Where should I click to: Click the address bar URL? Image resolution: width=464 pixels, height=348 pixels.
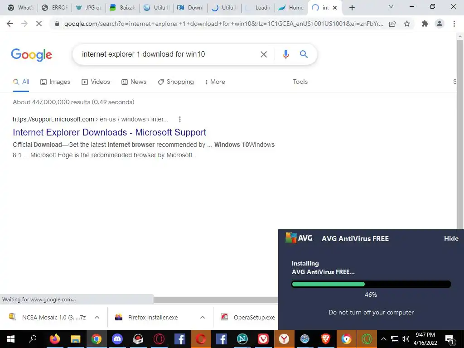(x=224, y=24)
